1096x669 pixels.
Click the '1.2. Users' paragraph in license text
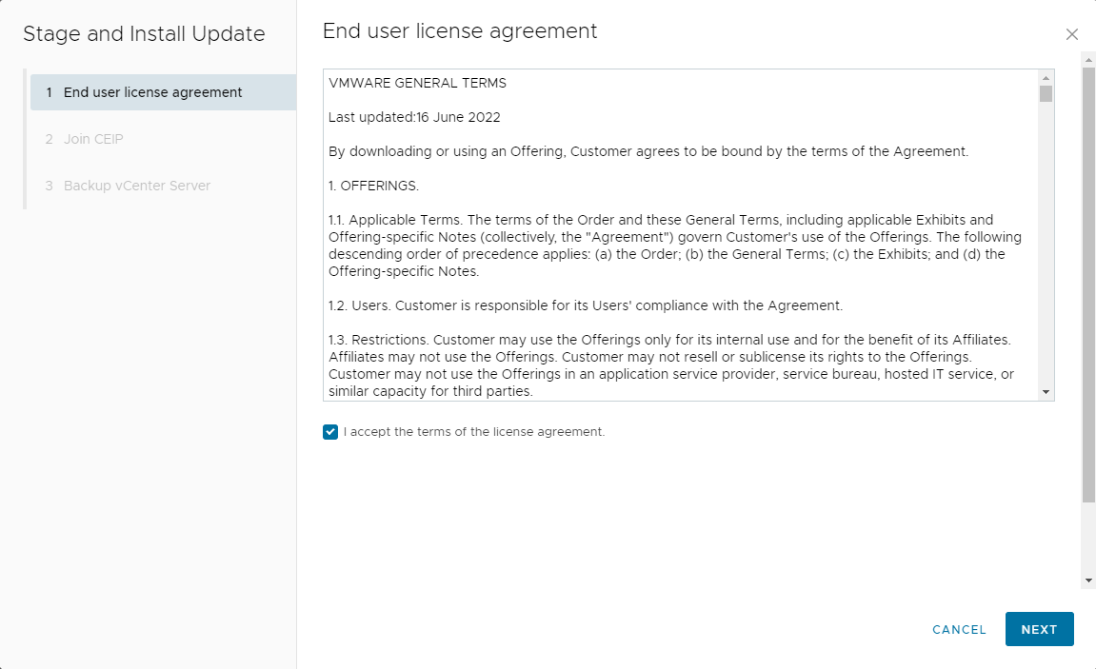pos(585,305)
